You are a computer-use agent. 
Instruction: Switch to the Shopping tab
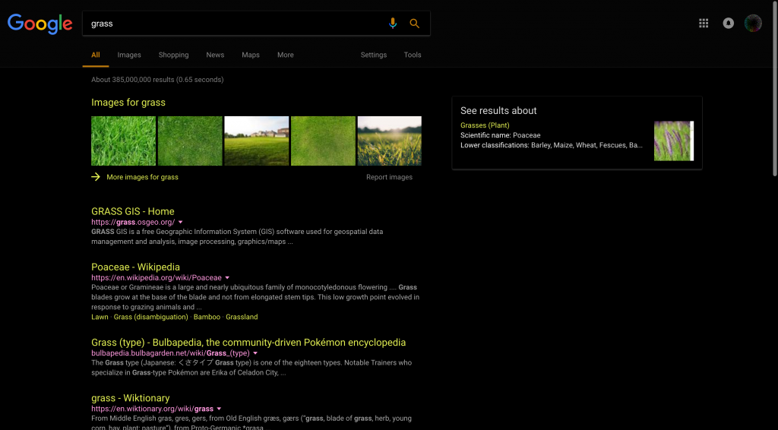click(x=174, y=55)
